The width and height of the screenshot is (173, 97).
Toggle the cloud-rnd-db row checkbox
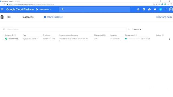[x=3, y=39]
